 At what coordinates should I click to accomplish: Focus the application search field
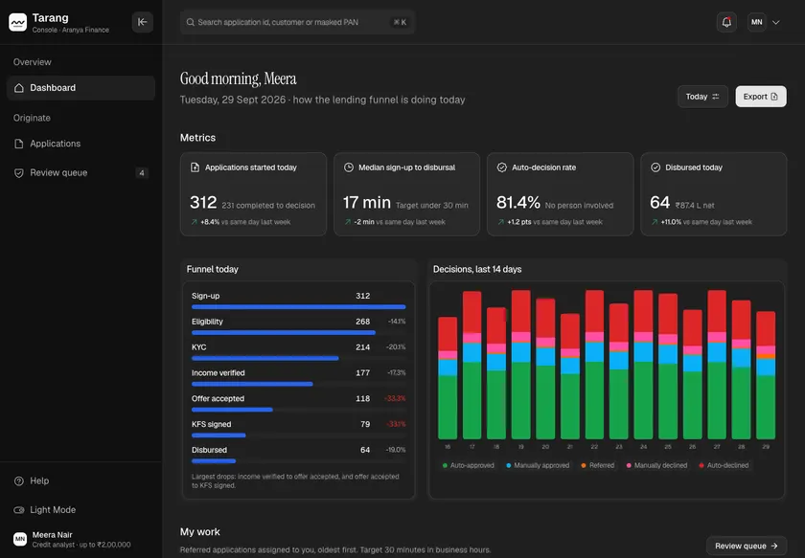coord(297,22)
